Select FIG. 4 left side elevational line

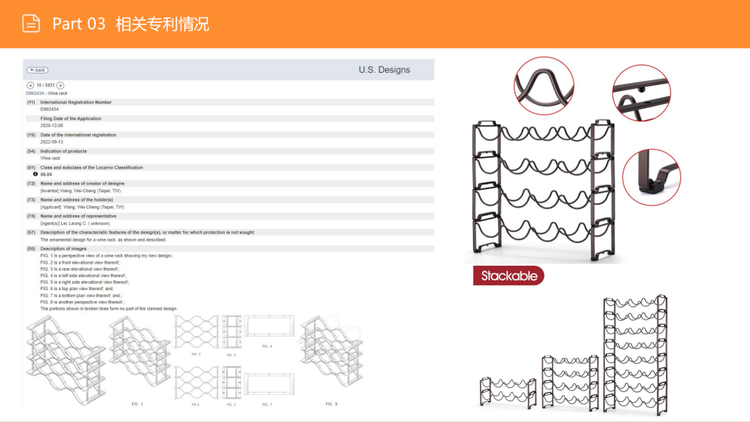pyautogui.click(x=83, y=276)
